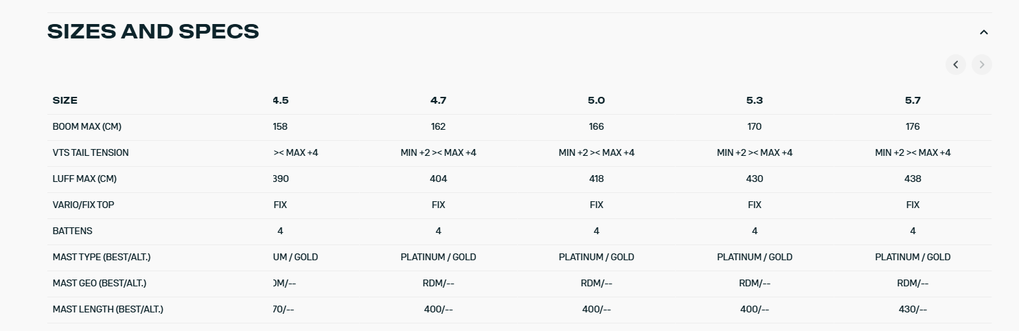Click the Luff Max (CM) row label
The width and height of the screenshot is (1019, 331).
point(84,179)
